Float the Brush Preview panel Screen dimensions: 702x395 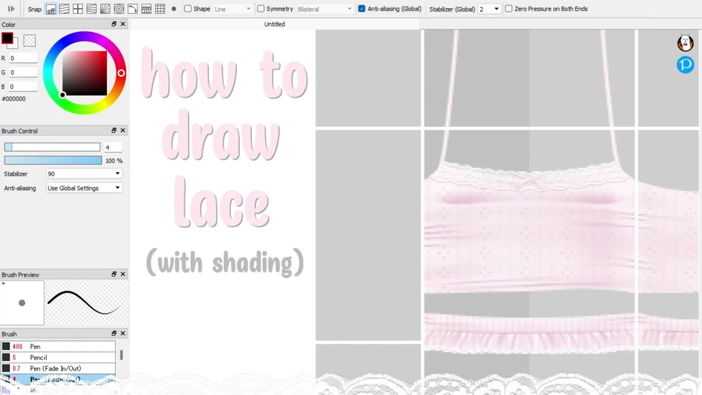(x=114, y=274)
